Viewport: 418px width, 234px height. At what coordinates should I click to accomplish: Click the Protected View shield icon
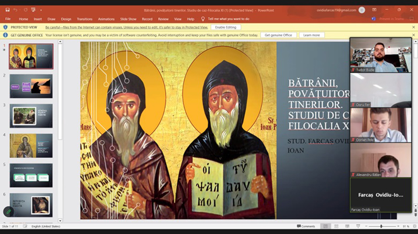pos(5,27)
